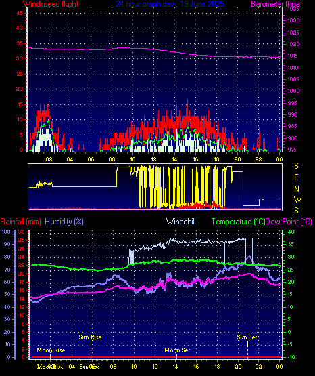The image size is (315, 376).
Task: Select the 980 barometer scale label
Action: 293,138
